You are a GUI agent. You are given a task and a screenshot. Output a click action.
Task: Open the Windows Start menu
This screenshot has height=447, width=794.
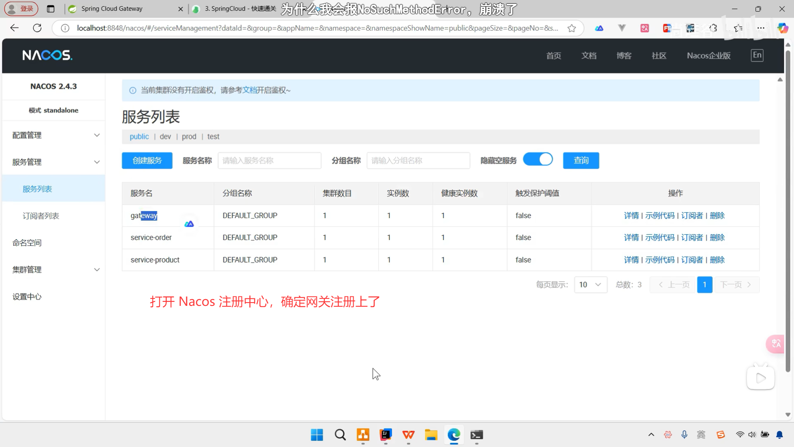(x=317, y=435)
